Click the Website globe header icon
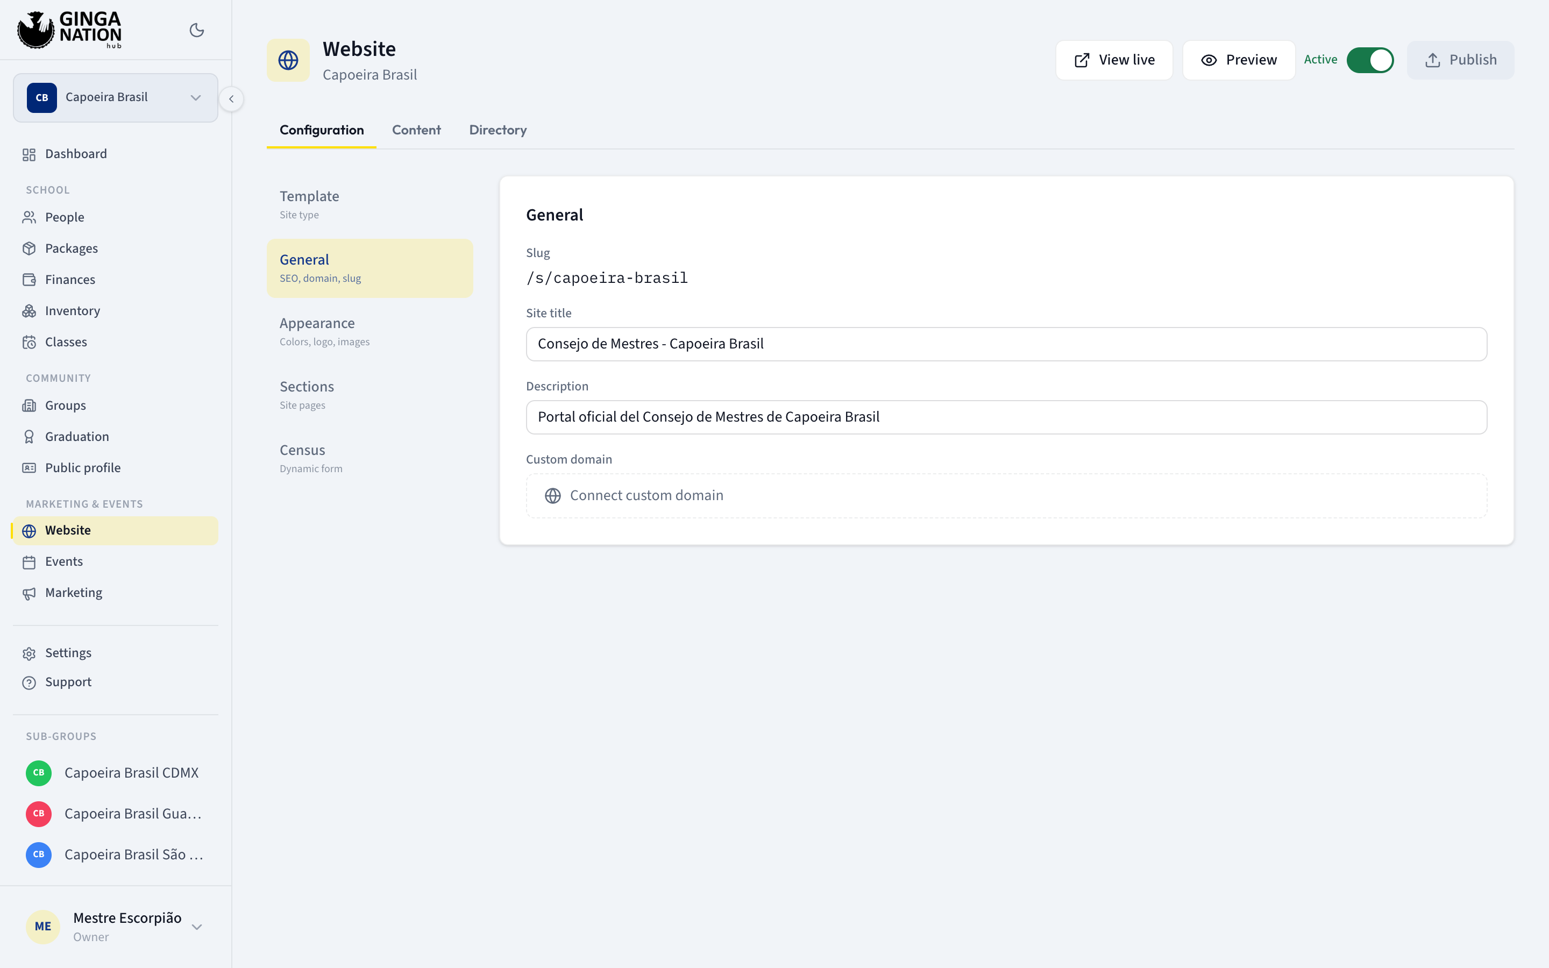Viewport: 1549px width, 968px height. [x=288, y=60]
